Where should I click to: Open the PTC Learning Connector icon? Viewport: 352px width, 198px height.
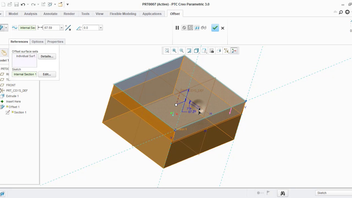pyautogui.click(x=347, y=12)
